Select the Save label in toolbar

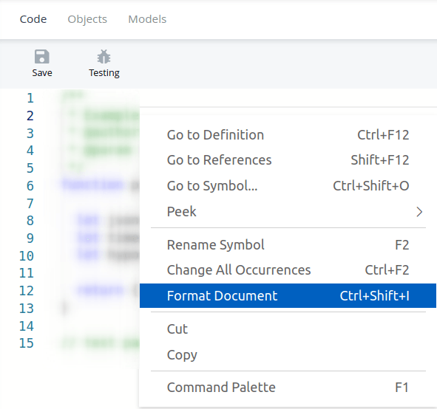coord(42,73)
